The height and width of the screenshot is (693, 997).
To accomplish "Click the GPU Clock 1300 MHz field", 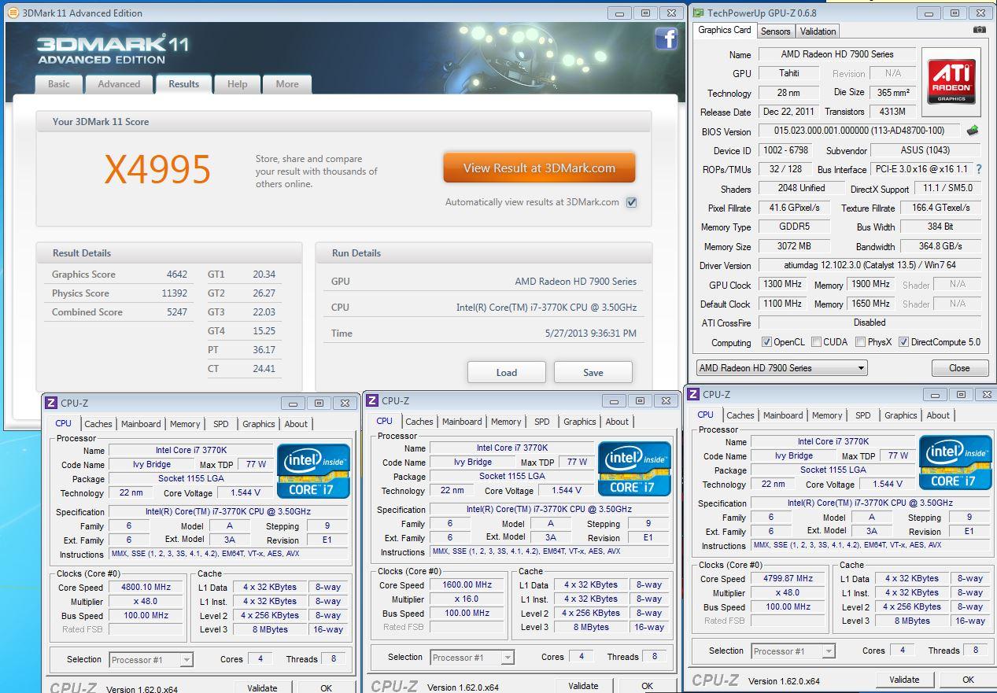I will pos(785,285).
